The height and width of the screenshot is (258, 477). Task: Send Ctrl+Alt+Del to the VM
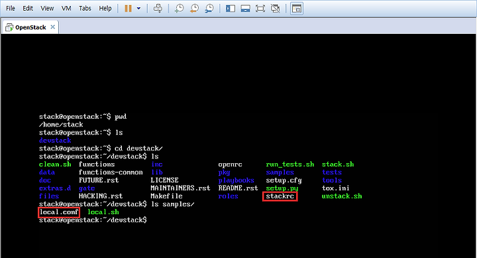[x=158, y=9]
